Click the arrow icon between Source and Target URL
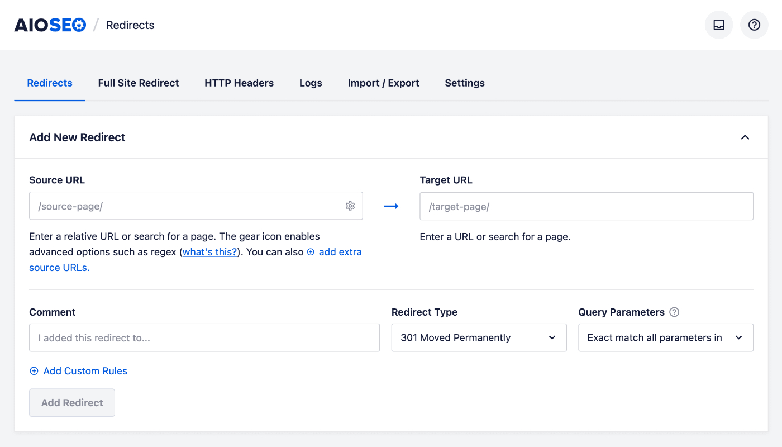This screenshot has height=447, width=782. 391,206
